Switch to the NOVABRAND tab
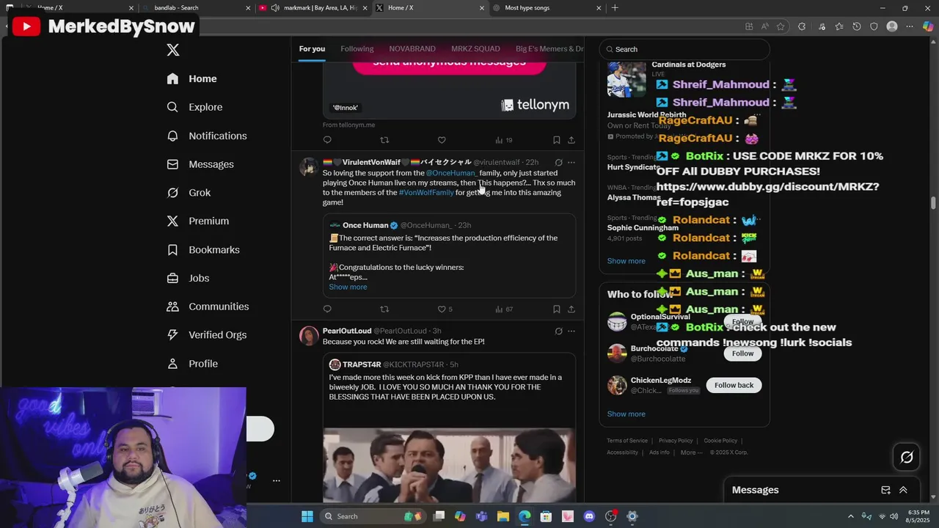This screenshot has width=939, height=528. 412,49
